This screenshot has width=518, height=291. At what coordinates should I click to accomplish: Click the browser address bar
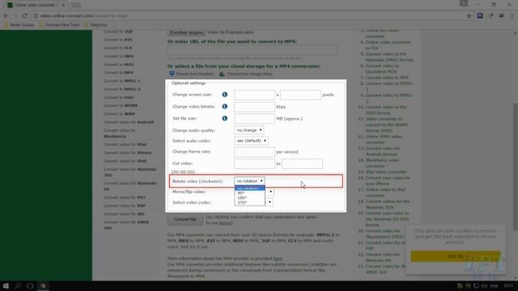[x=248, y=15]
